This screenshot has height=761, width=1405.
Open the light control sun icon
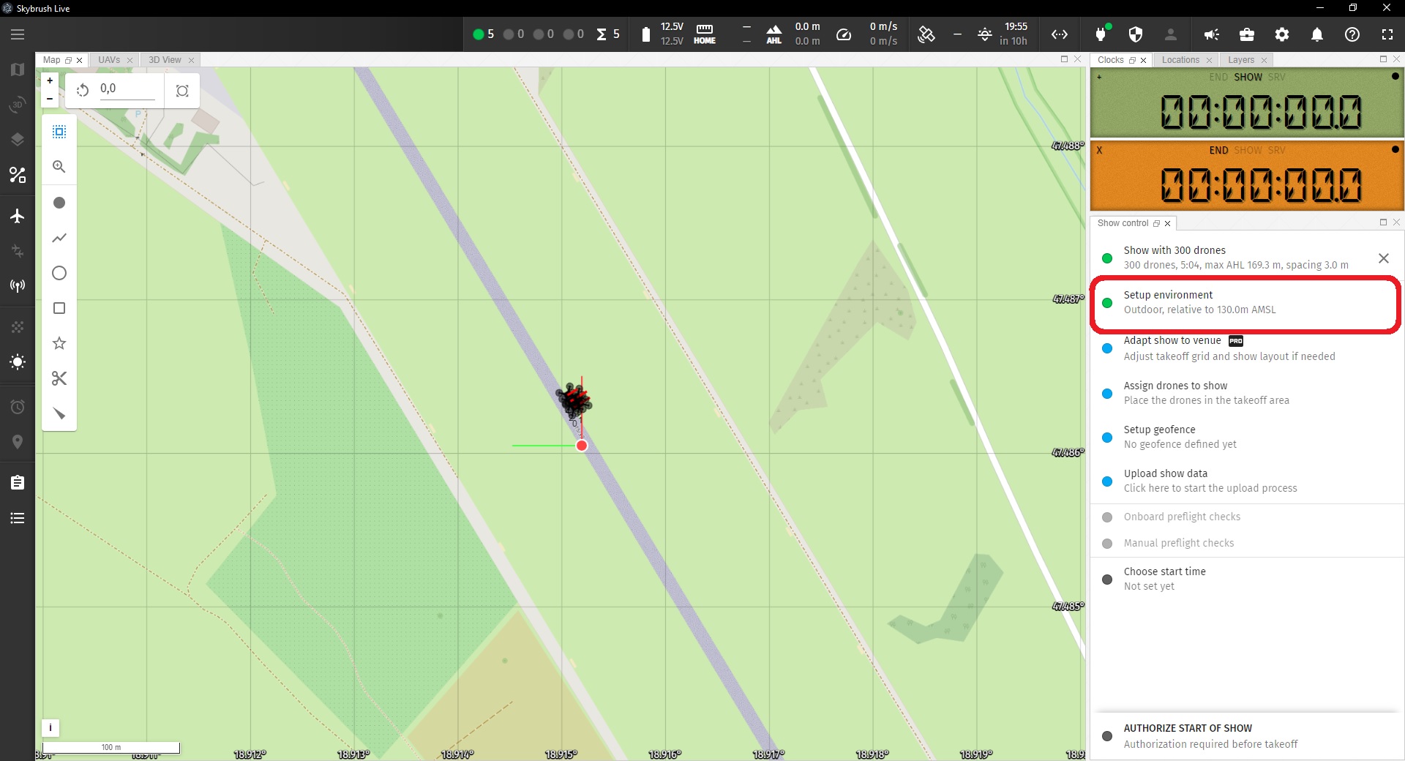(x=17, y=362)
